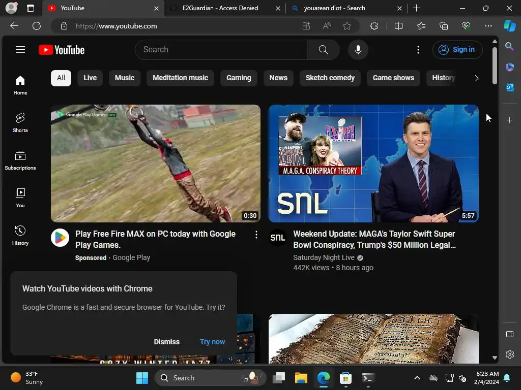This screenshot has height=390, width=521.
Task: Open the app available grid icon in address bar
Action: [306, 26]
